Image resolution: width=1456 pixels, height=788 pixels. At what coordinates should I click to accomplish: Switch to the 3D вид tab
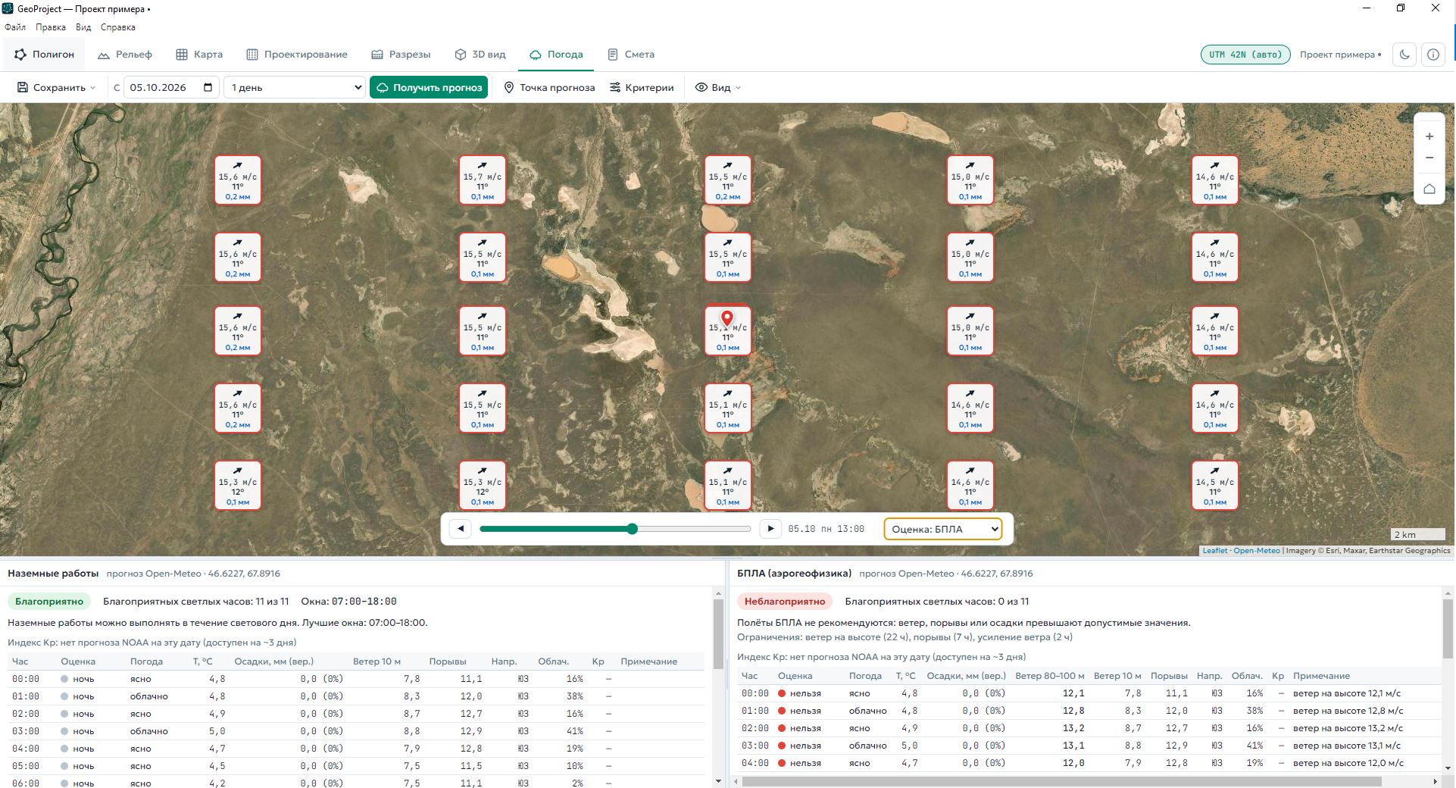point(480,55)
